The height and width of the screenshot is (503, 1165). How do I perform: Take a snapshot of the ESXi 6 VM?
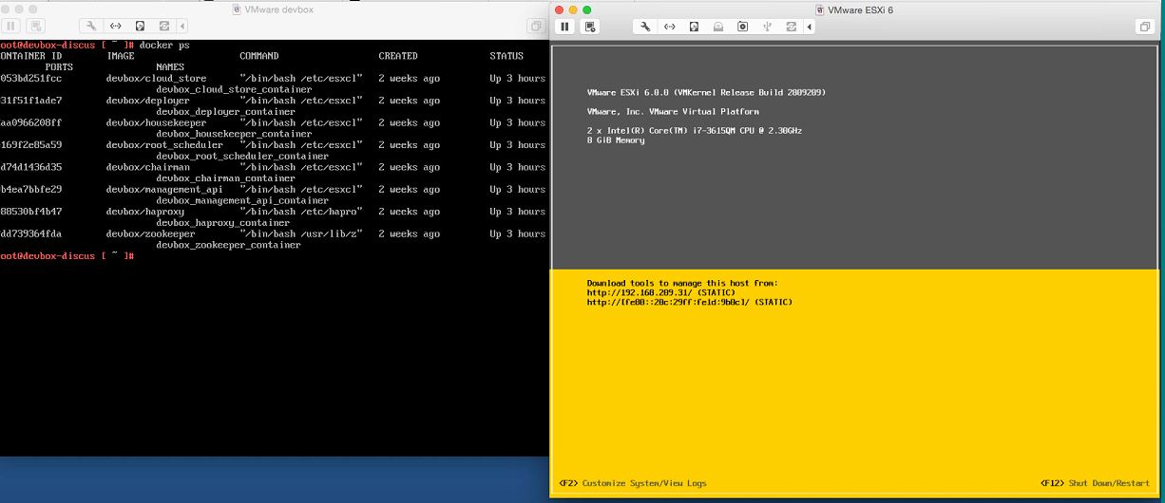590,27
